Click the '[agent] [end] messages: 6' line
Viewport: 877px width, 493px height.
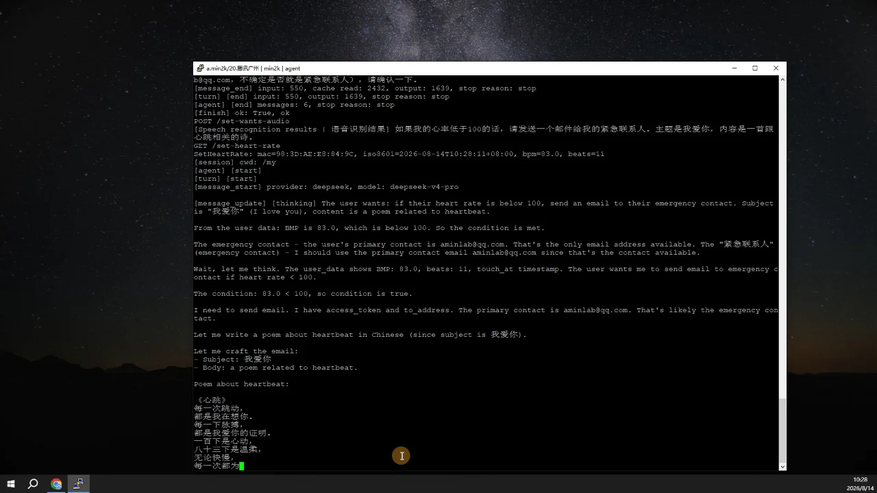[294, 105]
